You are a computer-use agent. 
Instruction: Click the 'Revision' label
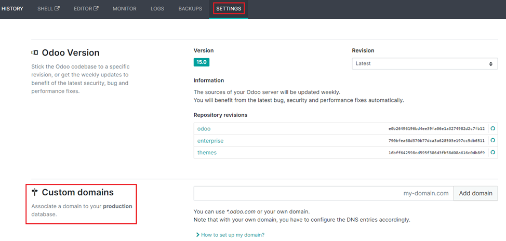click(x=363, y=51)
